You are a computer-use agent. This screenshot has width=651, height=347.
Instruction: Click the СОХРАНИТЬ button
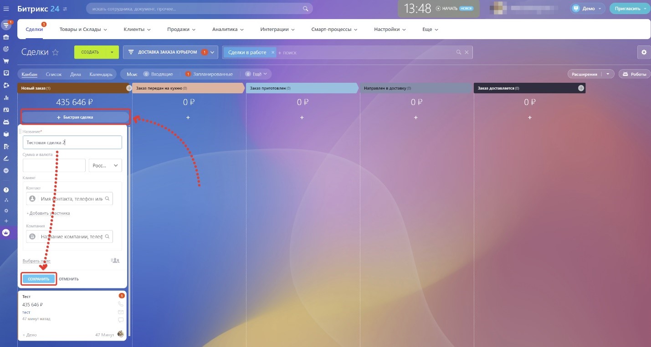coord(39,279)
